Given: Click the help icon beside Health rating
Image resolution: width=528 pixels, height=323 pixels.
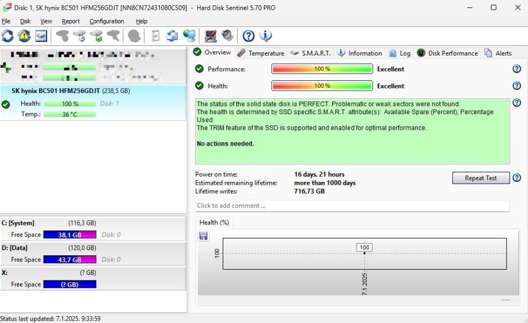Looking at the screenshot, I should pyautogui.click(x=517, y=86).
